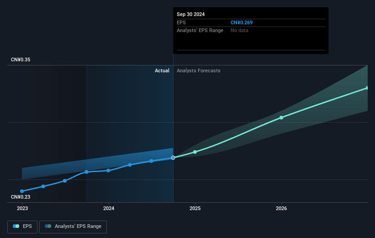Click the 'Analysts Forecasts' chart label
Image resolution: width=375 pixels, height=238 pixels.
[199, 70]
